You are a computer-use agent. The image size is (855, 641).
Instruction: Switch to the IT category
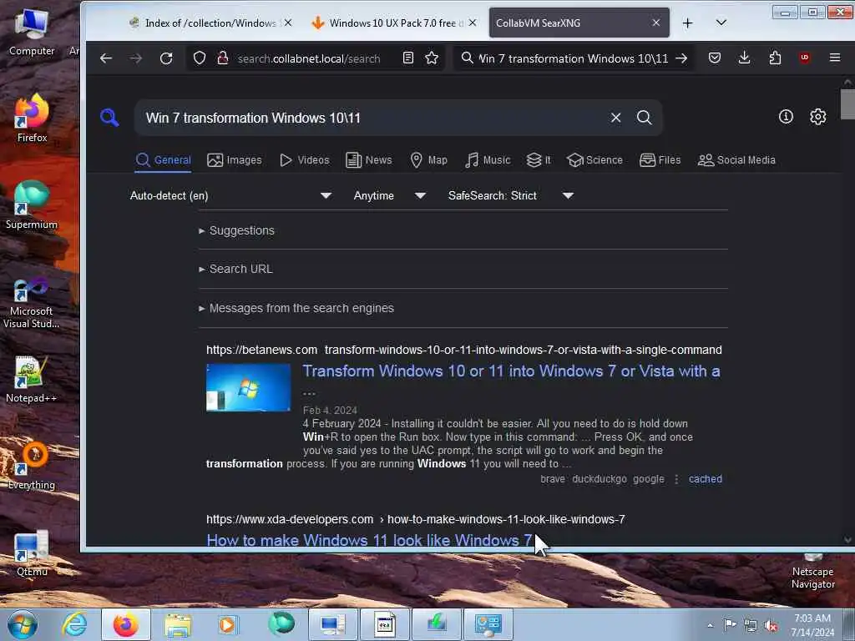[539, 160]
